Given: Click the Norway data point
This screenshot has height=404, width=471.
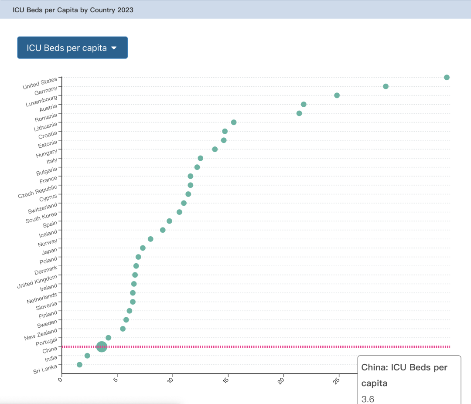Looking at the screenshot, I should 150,239.
